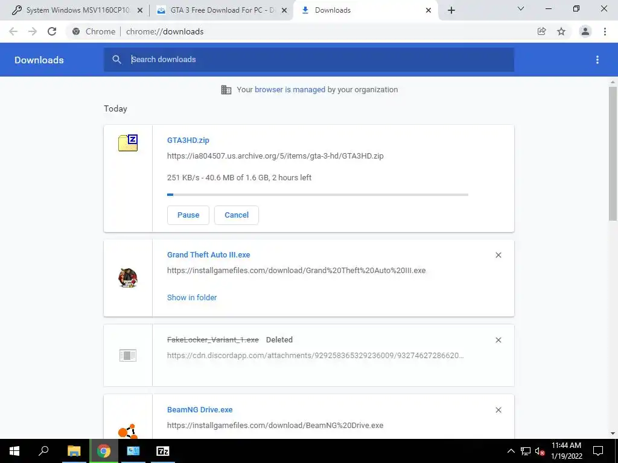Click the browser back arrow
The height and width of the screenshot is (463, 618).
[13, 31]
